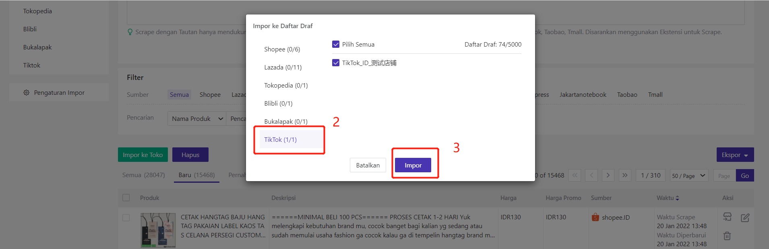This screenshot has height=249, width=769.
Task: Click the lightbulb tip icon
Action: click(130, 32)
